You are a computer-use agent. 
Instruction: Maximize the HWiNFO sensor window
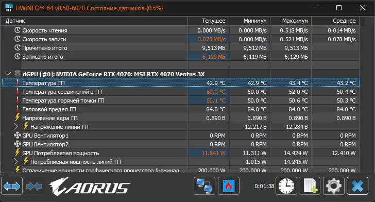(339, 8)
